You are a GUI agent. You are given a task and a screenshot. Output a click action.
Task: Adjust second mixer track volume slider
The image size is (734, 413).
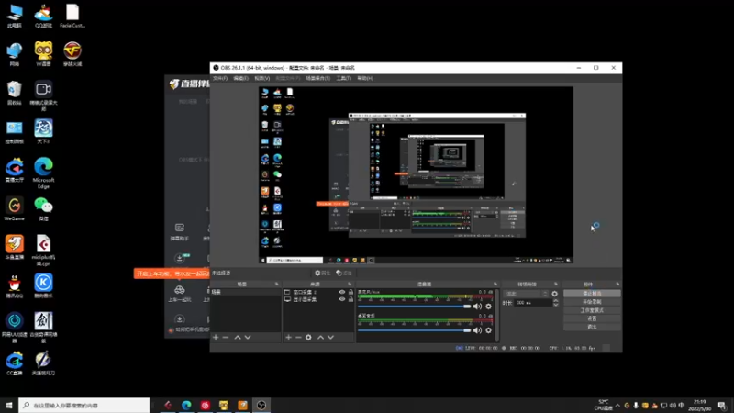pyautogui.click(x=415, y=330)
